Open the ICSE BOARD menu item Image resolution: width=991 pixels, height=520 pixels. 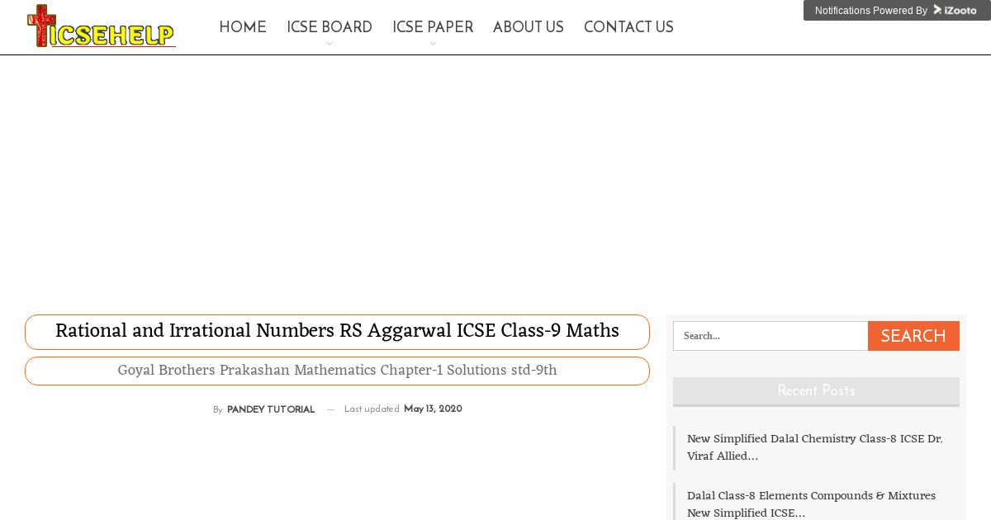tap(330, 27)
